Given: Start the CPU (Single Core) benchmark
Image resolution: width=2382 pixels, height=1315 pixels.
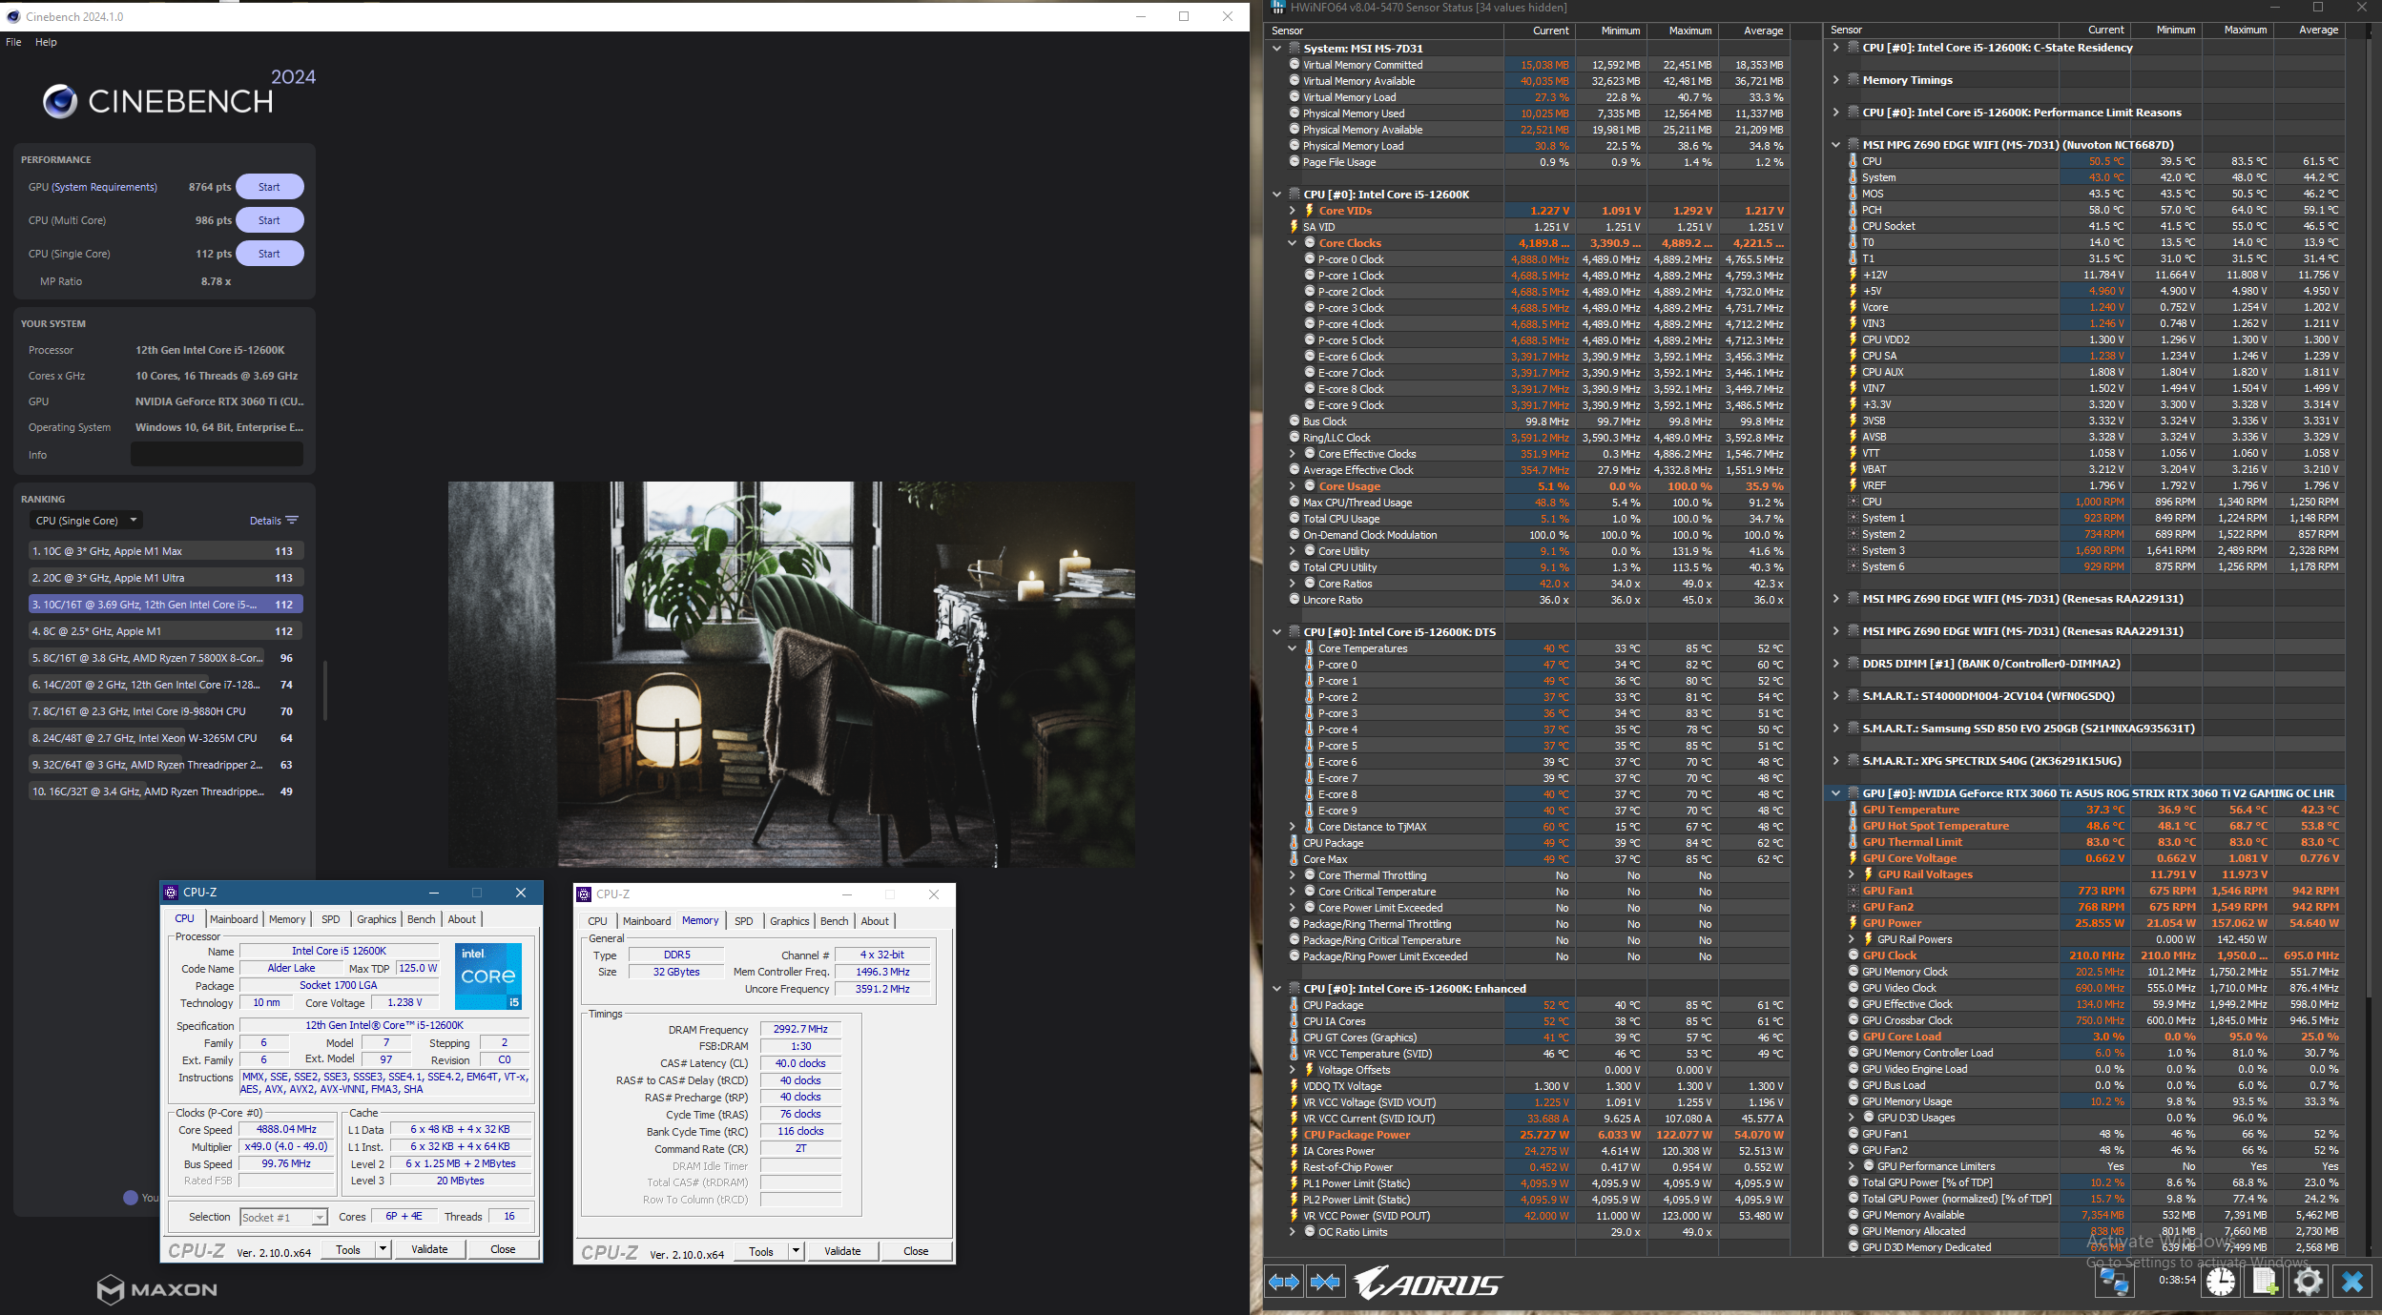Looking at the screenshot, I should click(x=270, y=254).
